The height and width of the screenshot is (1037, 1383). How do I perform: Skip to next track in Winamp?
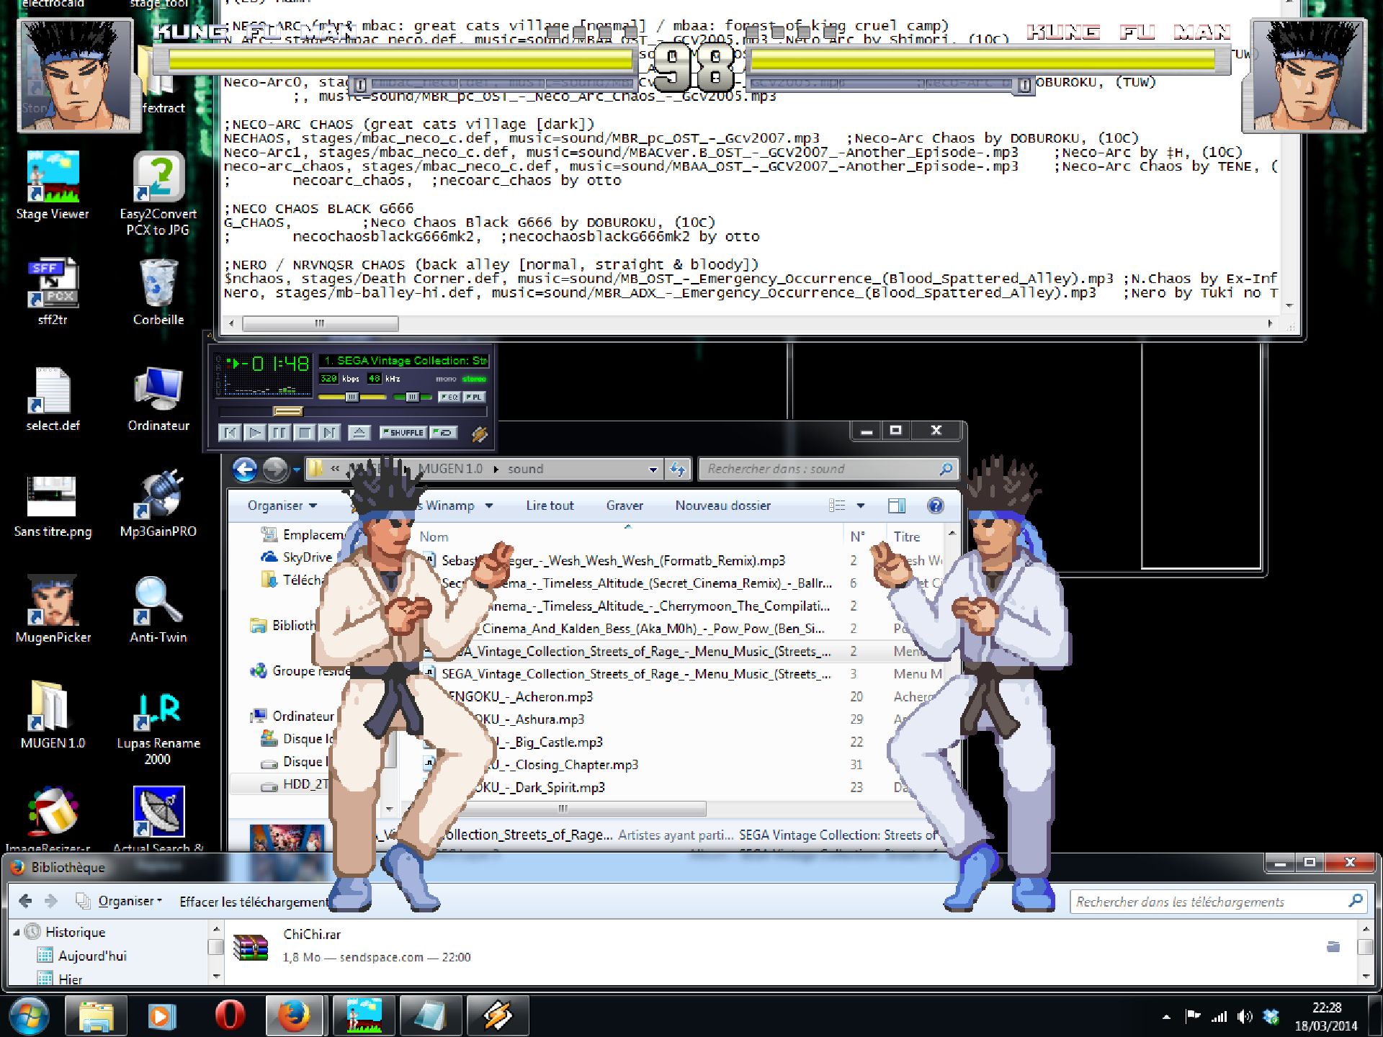329,432
